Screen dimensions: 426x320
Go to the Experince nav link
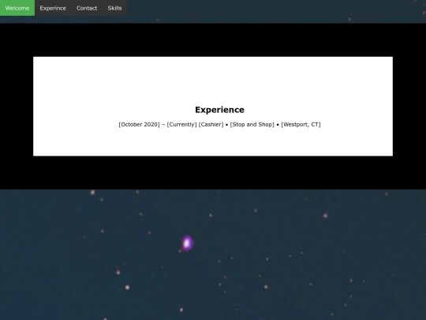[x=53, y=8]
